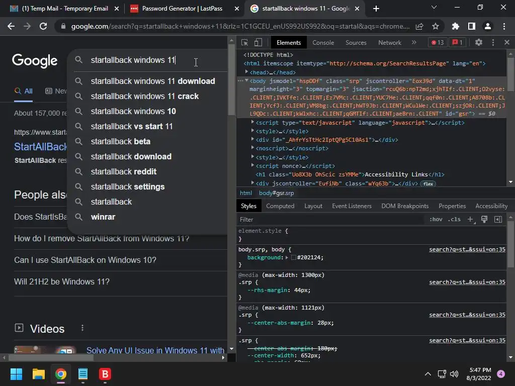515x386 pixels.
Task: Click the Google logo
Action: pos(35,61)
